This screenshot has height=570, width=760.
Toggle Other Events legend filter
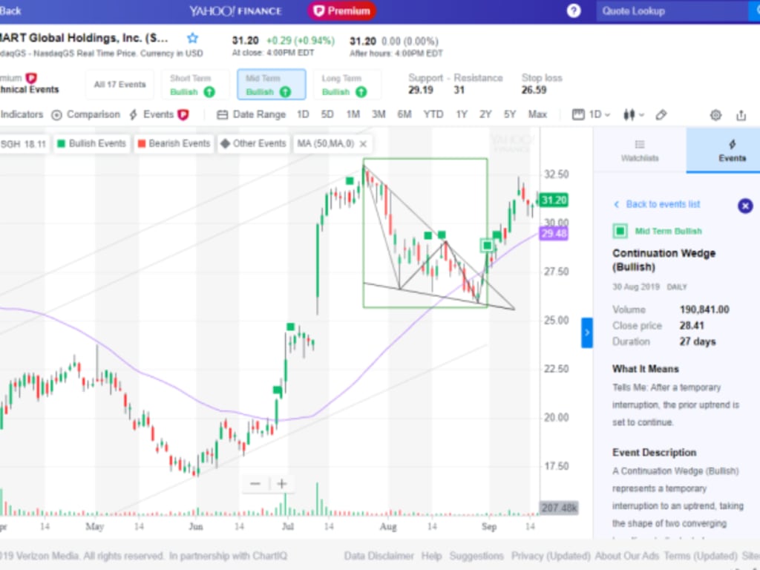[253, 143]
